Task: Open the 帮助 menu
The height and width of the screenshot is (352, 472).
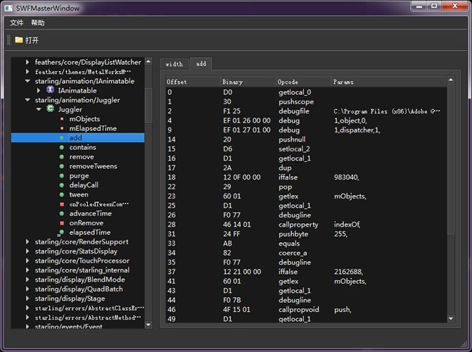Action: point(37,23)
